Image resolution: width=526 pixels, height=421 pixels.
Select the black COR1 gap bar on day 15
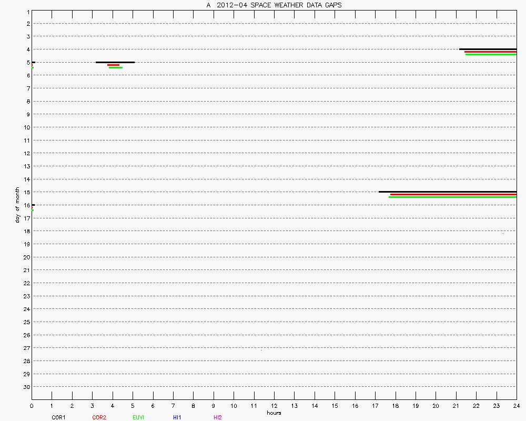coord(447,192)
